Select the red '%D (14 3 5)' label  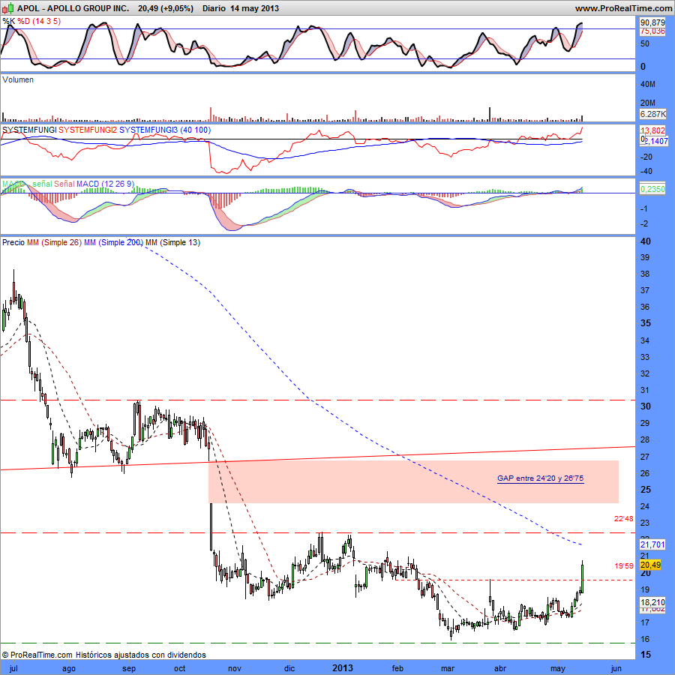[x=39, y=21]
